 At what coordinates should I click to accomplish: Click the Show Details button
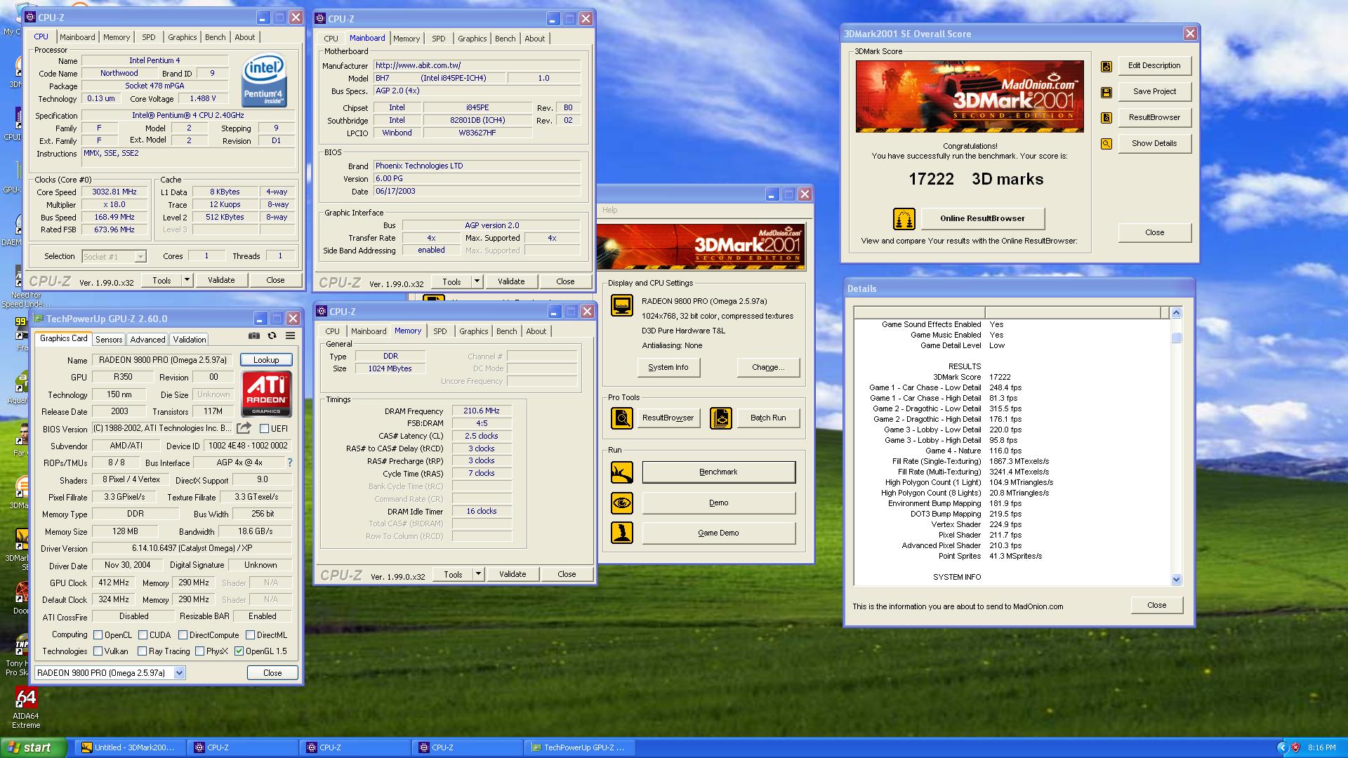[1154, 144]
